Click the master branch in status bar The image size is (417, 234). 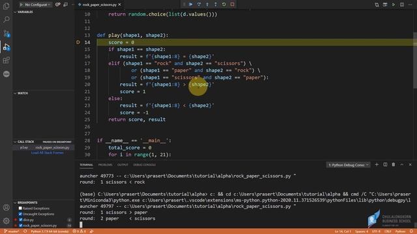pos(12,231)
